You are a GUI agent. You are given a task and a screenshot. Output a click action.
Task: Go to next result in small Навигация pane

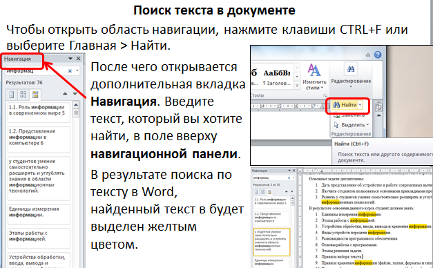click(292, 191)
